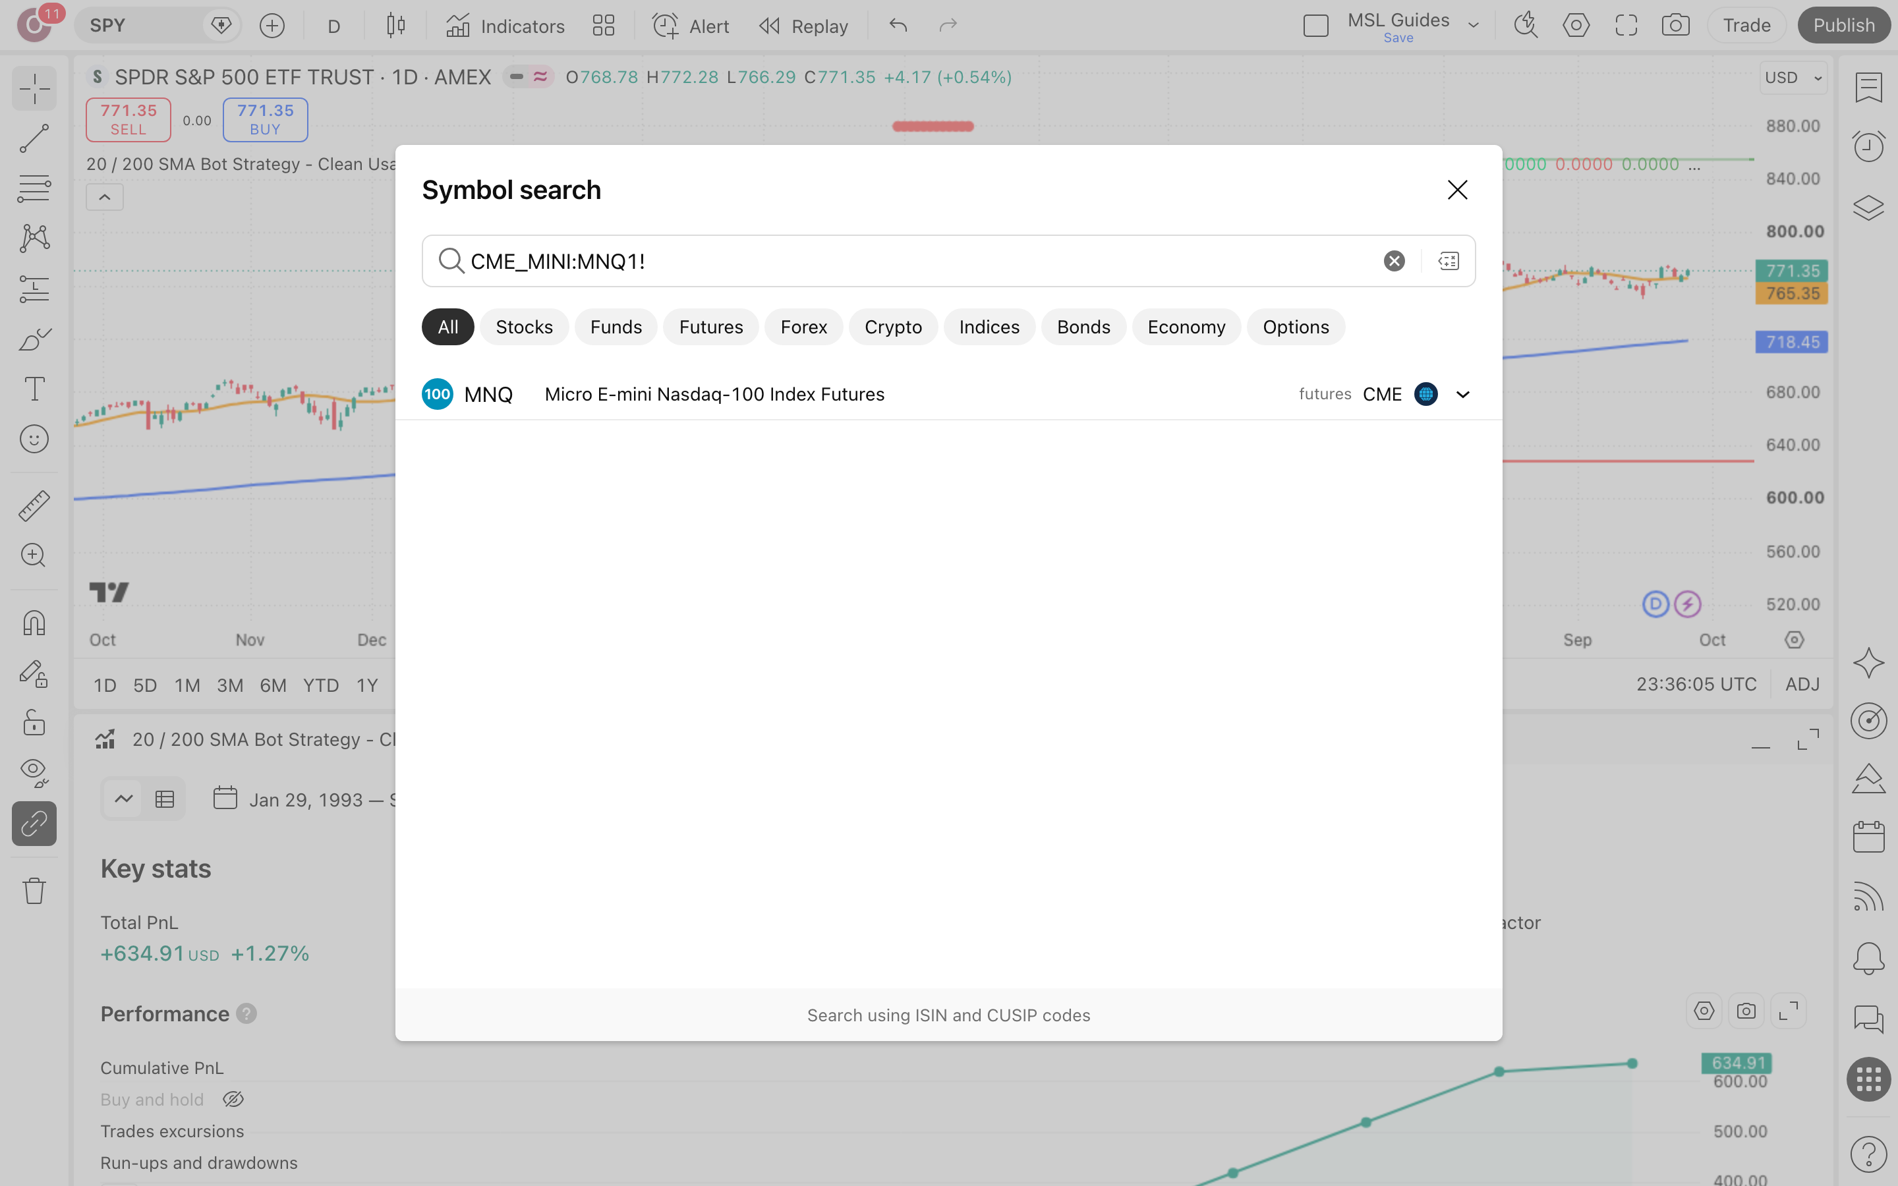Open the emoji icons tool
This screenshot has width=1898, height=1186.
(x=34, y=439)
